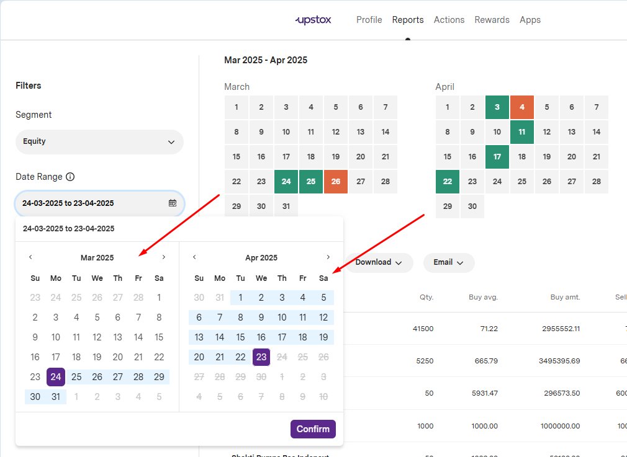Click buy average 5931.47
The image size is (627, 457).
tap(485, 393)
